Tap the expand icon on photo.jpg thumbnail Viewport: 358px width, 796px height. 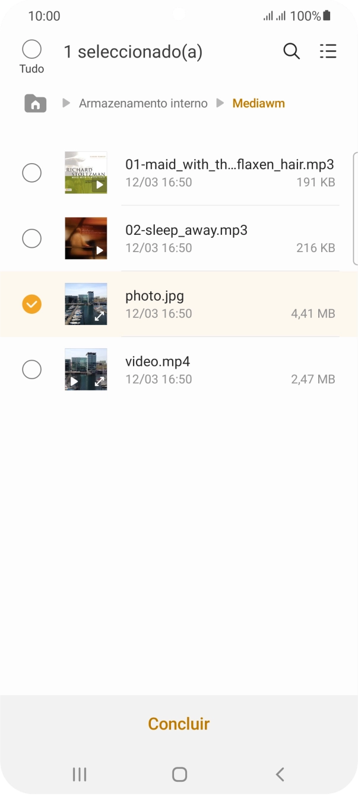coord(100,316)
